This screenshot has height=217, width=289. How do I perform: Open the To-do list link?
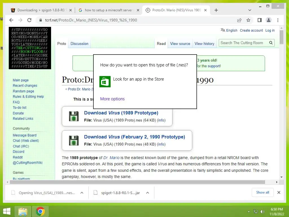pos(19,108)
